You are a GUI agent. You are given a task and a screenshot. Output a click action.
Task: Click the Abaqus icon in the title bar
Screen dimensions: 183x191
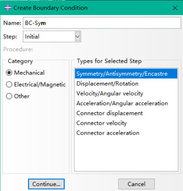pyautogui.click(x=8, y=8)
